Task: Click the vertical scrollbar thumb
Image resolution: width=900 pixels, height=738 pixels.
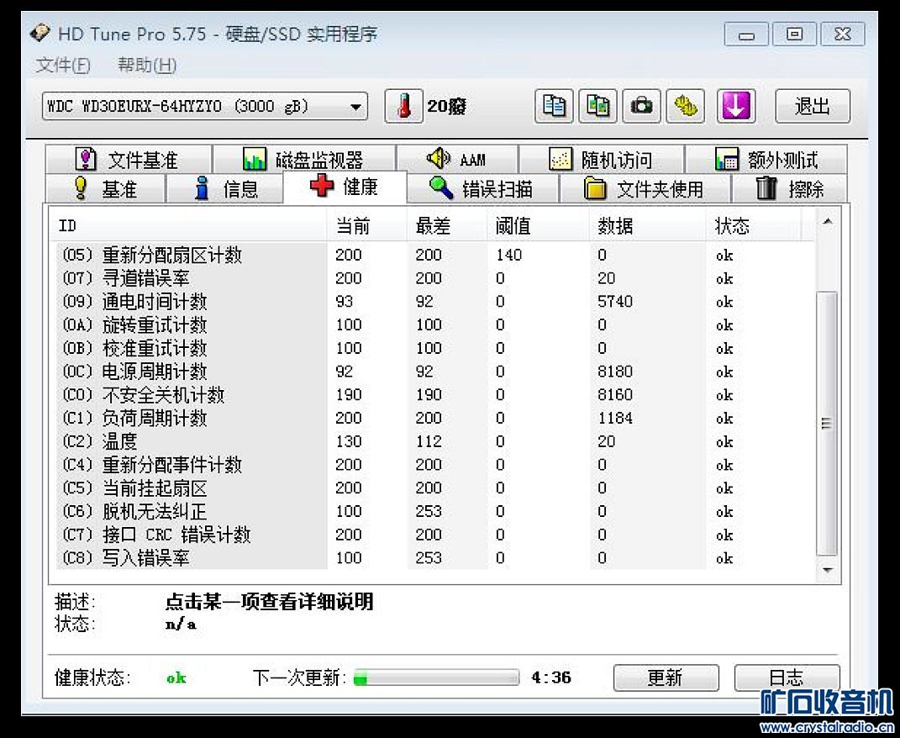Action: click(827, 424)
